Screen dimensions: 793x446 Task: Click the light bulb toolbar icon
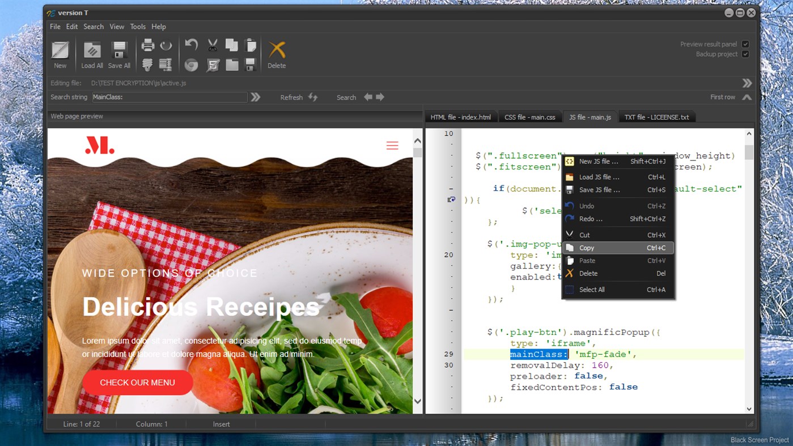point(147,65)
